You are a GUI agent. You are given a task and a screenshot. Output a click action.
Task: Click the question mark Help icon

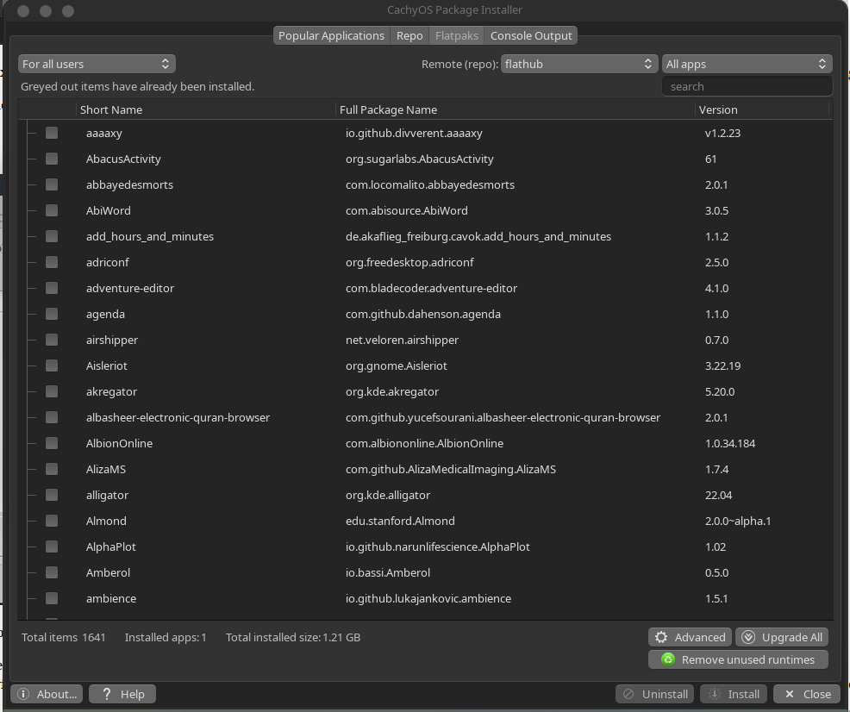[106, 694]
